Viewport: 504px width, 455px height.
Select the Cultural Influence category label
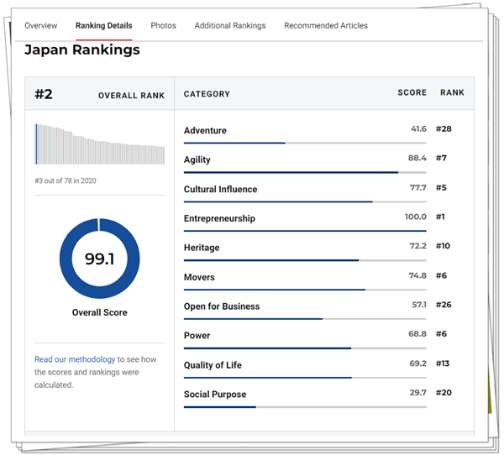click(x=220, y=189)
